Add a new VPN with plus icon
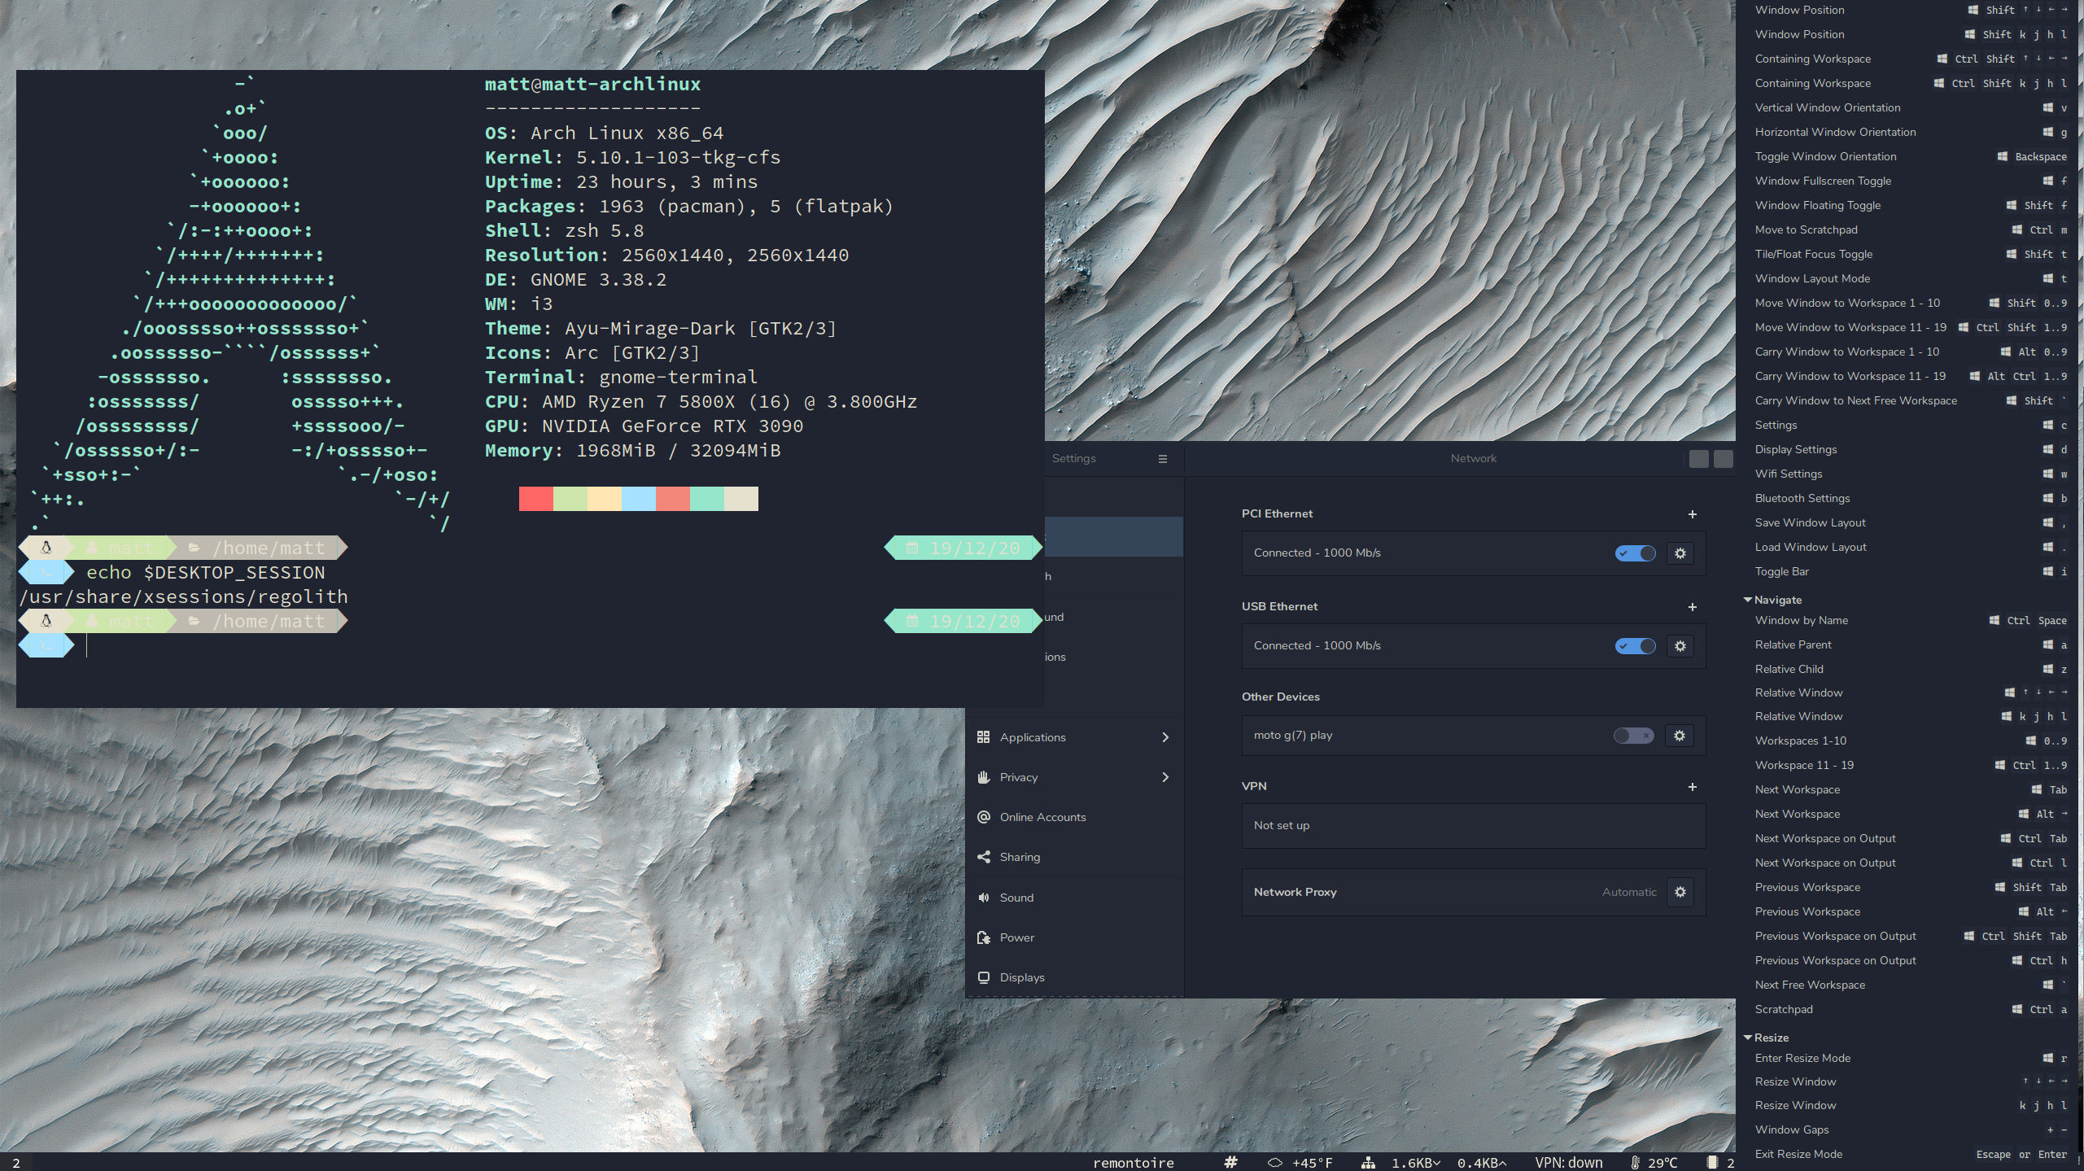This screenshot has width=2084, height=1171. pos(1692,787)
